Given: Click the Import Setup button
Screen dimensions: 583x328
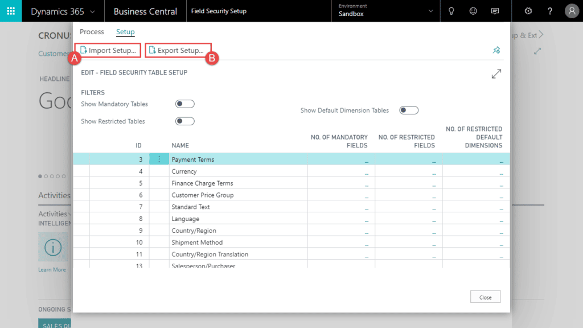Looking at the screenshot, I should [x=107, y=50].
